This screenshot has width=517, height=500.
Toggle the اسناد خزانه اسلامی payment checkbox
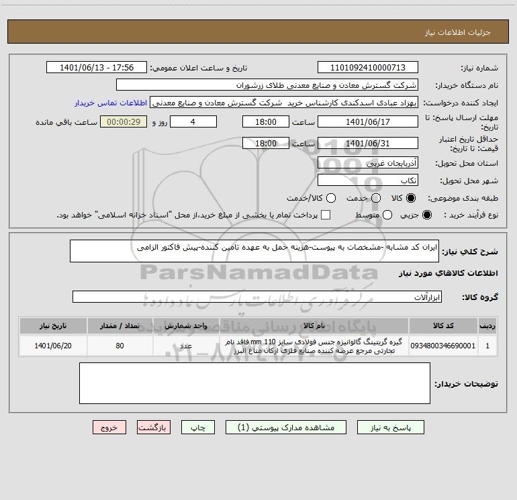(x=326, y=215)
